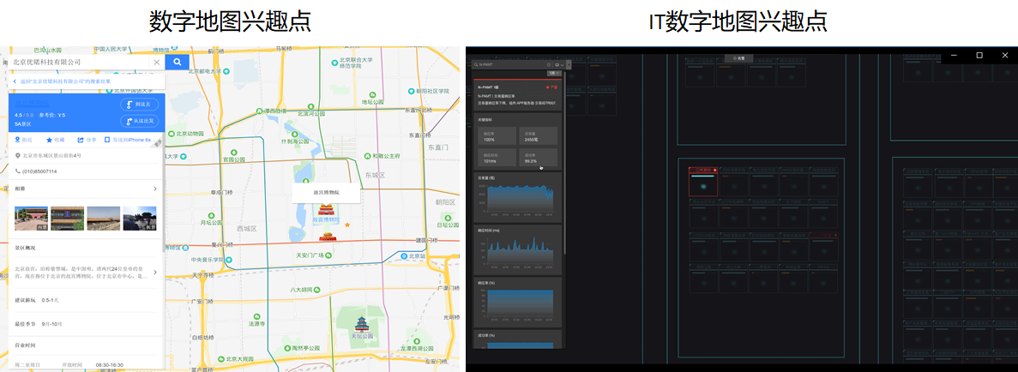Click the 最佳季节 9月-10月 row
The height and width of the screenshot is (372, 1018).
pos(84,323)
